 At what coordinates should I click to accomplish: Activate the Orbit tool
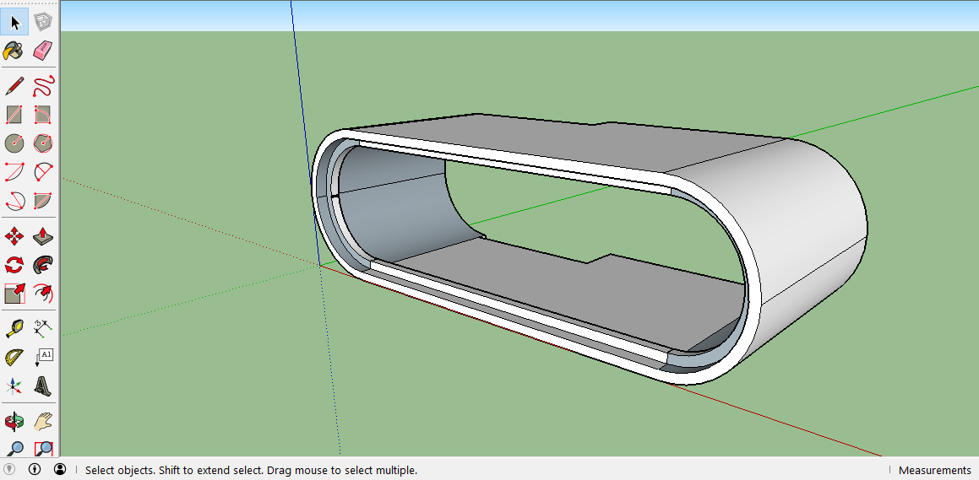point(14,420)
